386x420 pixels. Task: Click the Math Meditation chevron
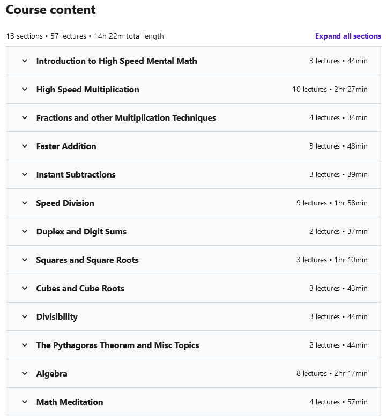pyautogui.click(x=25, y=402)
